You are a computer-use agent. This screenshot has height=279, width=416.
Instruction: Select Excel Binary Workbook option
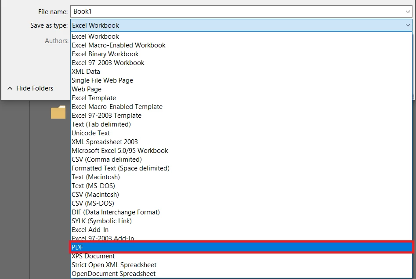242,54
